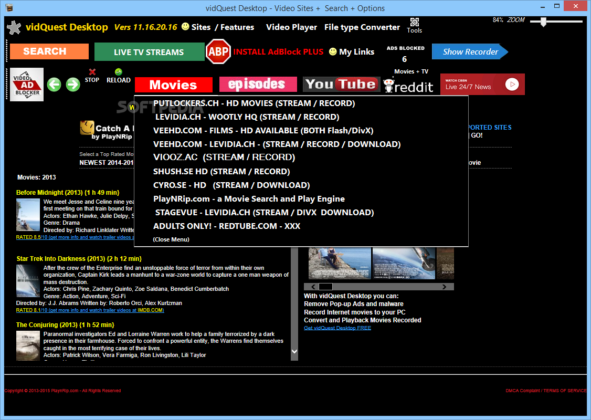Click the carousel right arrow

point(445,287)
